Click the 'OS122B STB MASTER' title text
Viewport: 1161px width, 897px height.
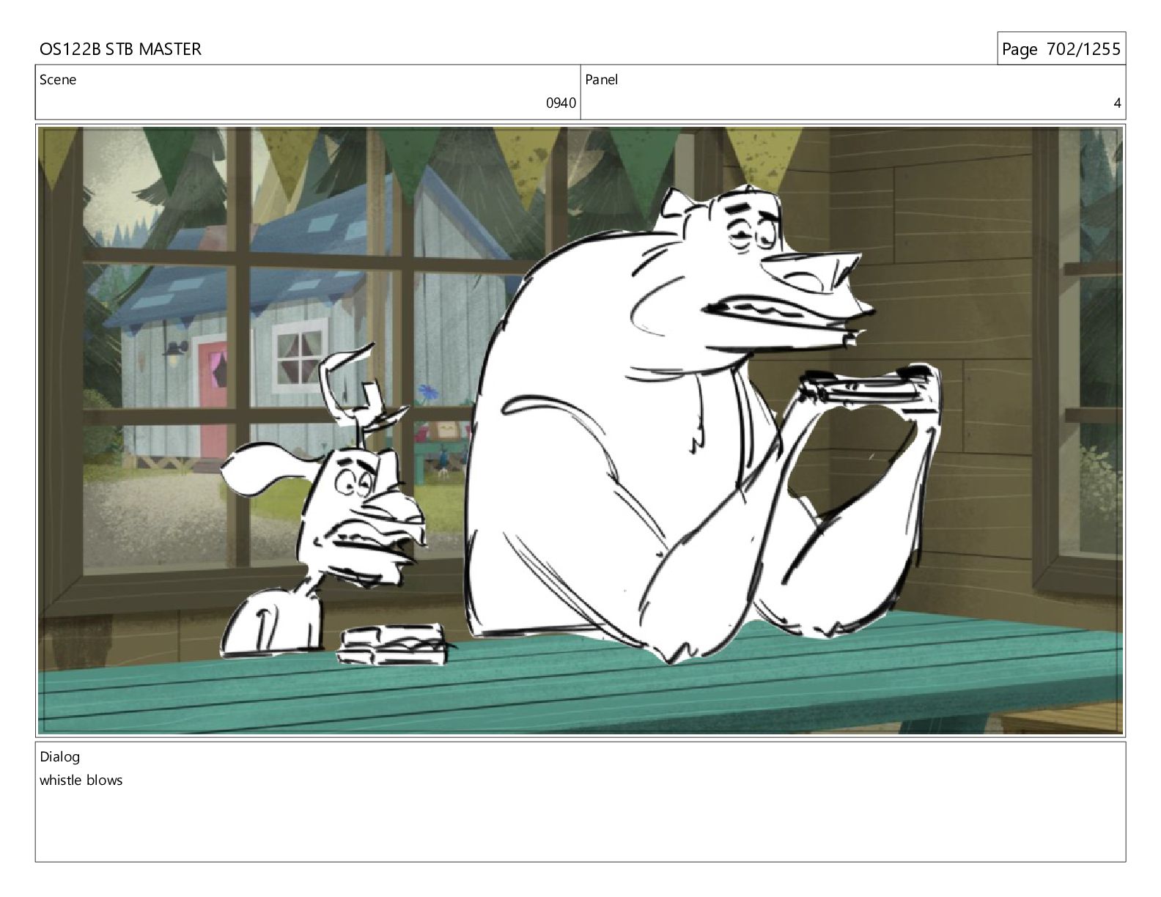coord(120,49)
